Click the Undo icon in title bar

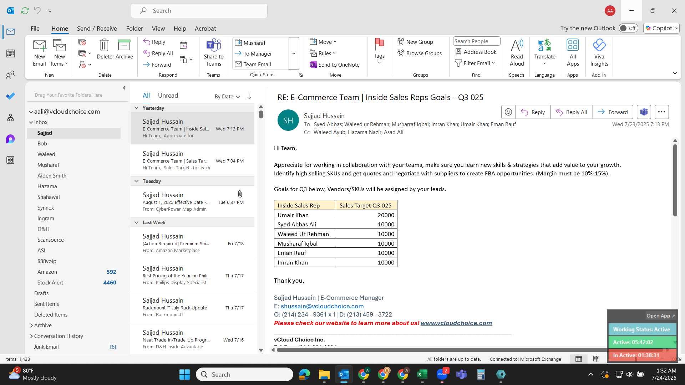[x=37, y=11]
